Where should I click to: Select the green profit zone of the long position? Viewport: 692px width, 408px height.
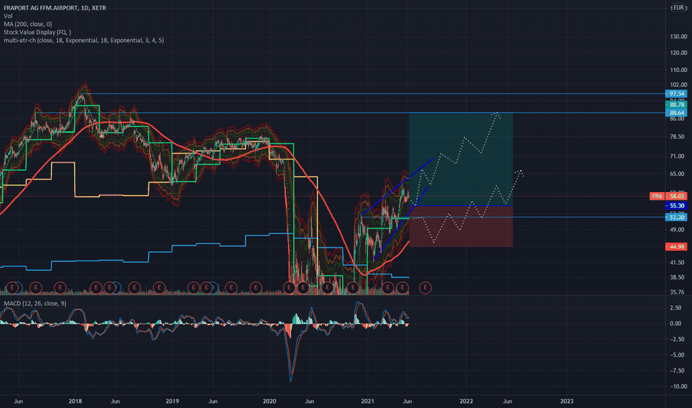[x=461, y=159]
